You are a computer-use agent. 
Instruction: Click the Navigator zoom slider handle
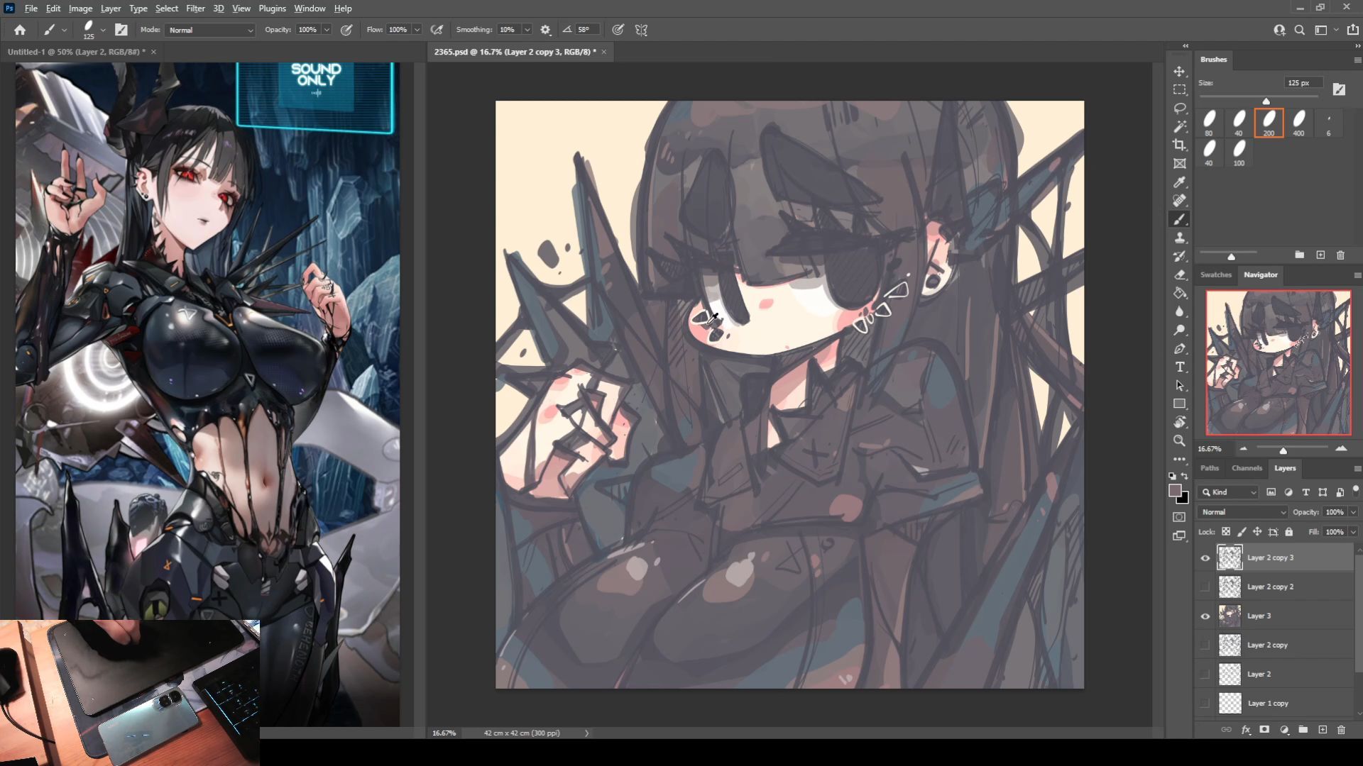1283,450
